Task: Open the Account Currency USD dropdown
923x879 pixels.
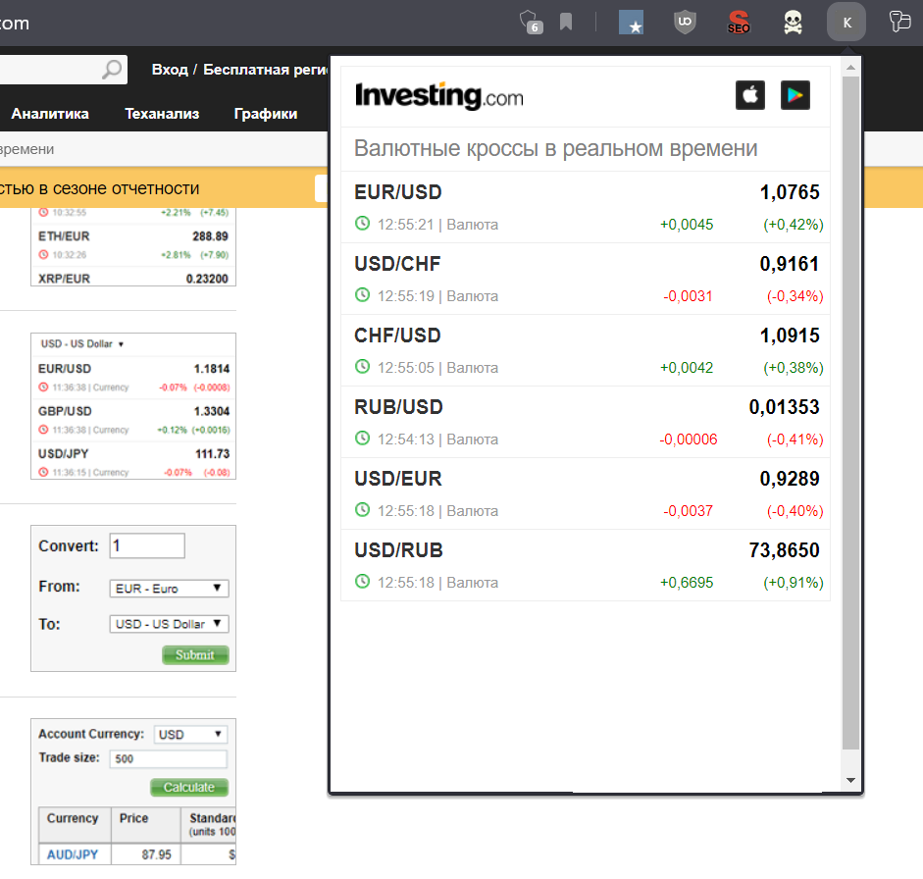Action: [x=190, y=734]
